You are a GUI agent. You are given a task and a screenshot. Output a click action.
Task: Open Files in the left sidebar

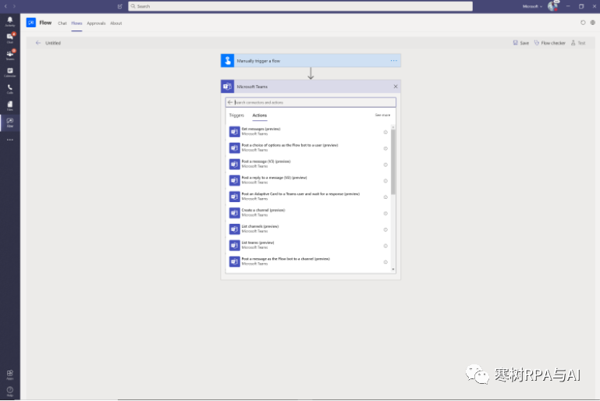(x=10, y=105)
